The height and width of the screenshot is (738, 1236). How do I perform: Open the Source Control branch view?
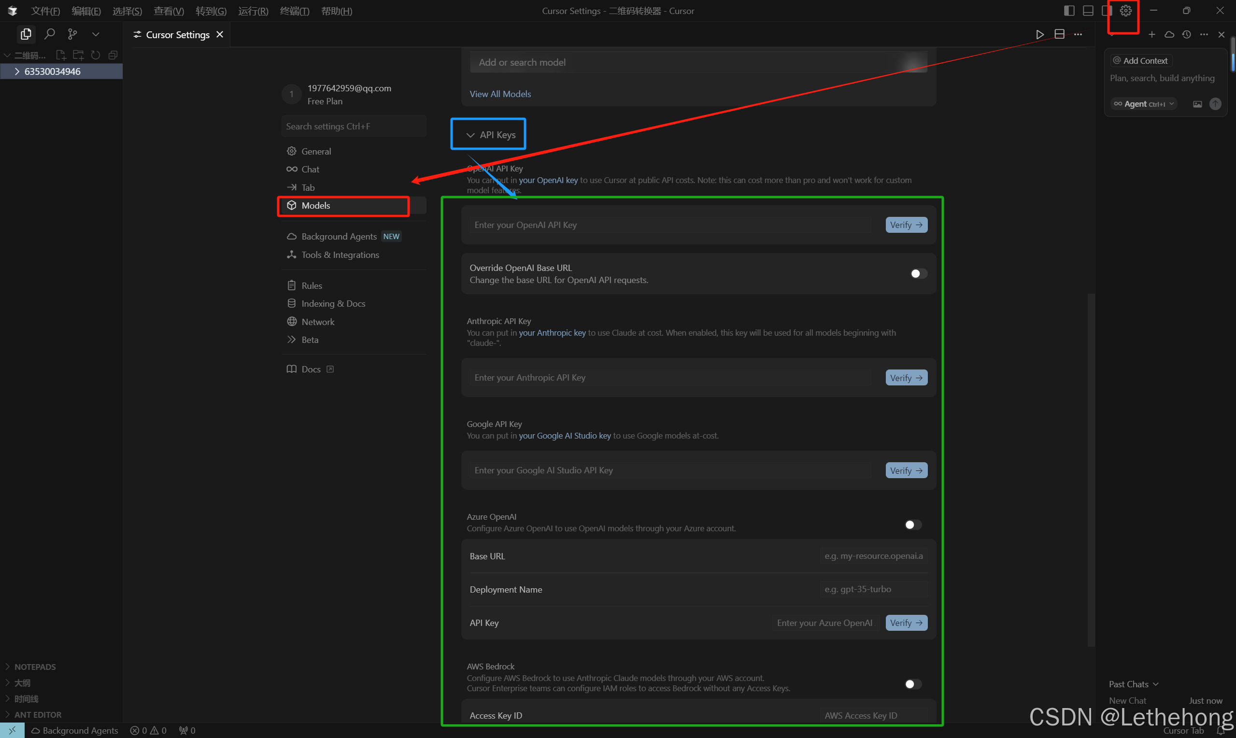(x=72, y=34)
